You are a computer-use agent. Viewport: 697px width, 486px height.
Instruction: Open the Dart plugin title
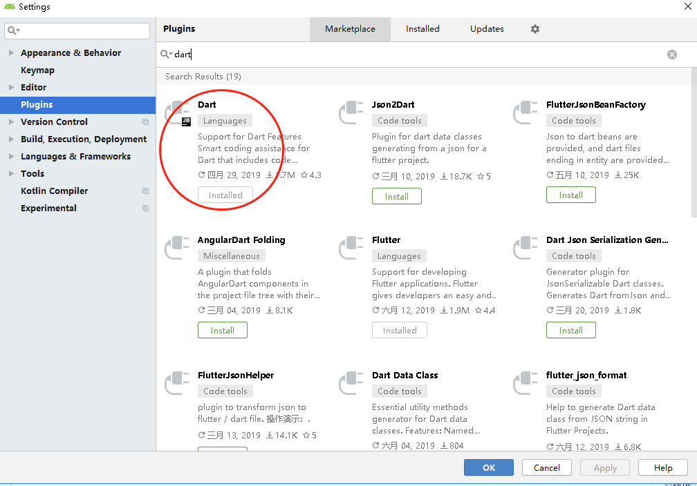click(207, 105)
